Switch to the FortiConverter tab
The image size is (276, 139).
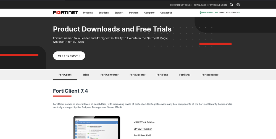coord(109,75)
